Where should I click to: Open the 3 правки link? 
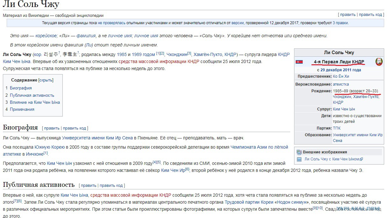click(x=340, y=23)
